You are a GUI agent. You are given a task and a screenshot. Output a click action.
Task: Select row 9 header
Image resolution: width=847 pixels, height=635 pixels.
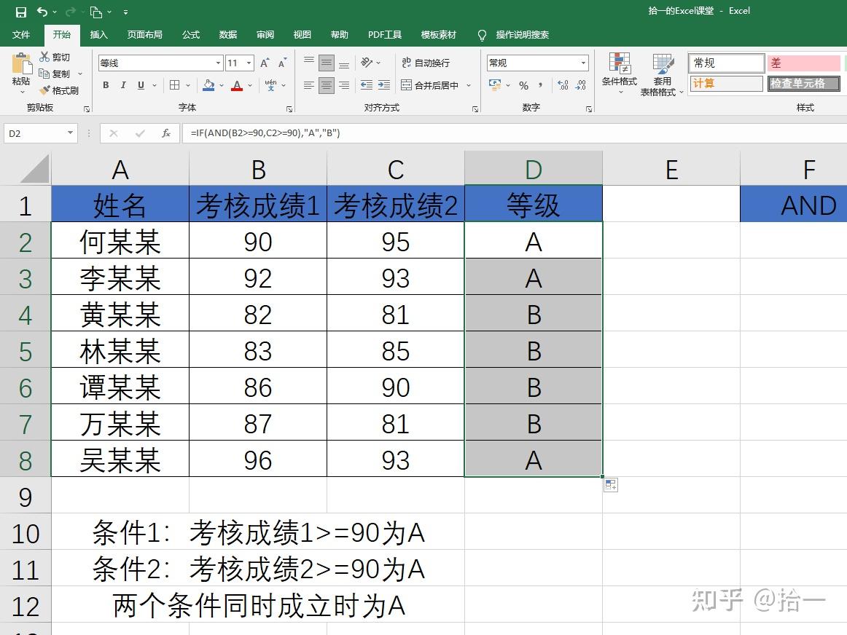coord(26,495)
